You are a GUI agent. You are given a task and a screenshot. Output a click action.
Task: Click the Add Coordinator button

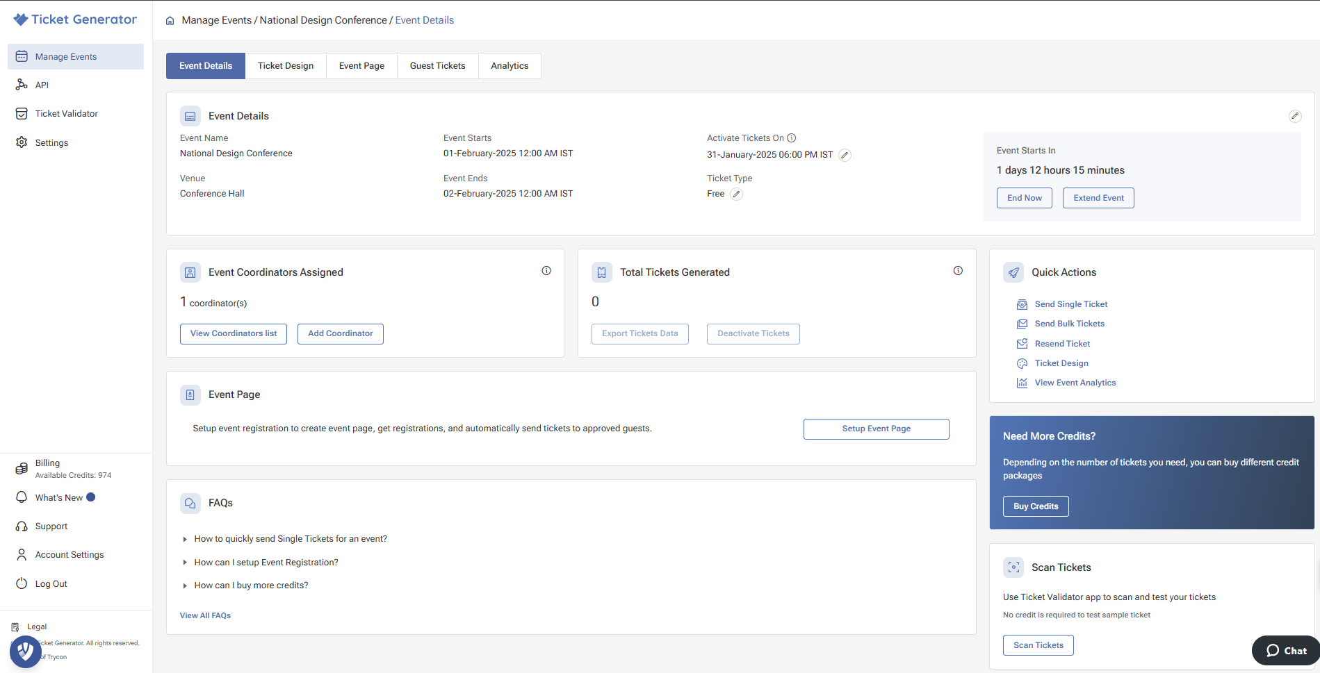[341, 334]
